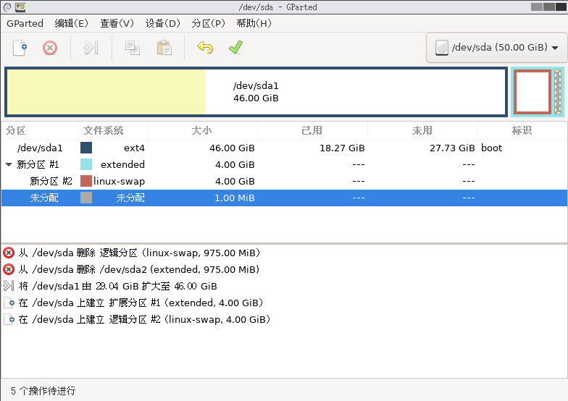This screenshot has height=401, width=568.
Task: Click the 27.73 GiB unused value
Action: click(452, 148)
